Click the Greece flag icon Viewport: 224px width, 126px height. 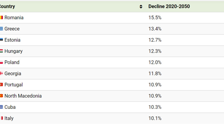pyautogui.click(x=1, y=29)
